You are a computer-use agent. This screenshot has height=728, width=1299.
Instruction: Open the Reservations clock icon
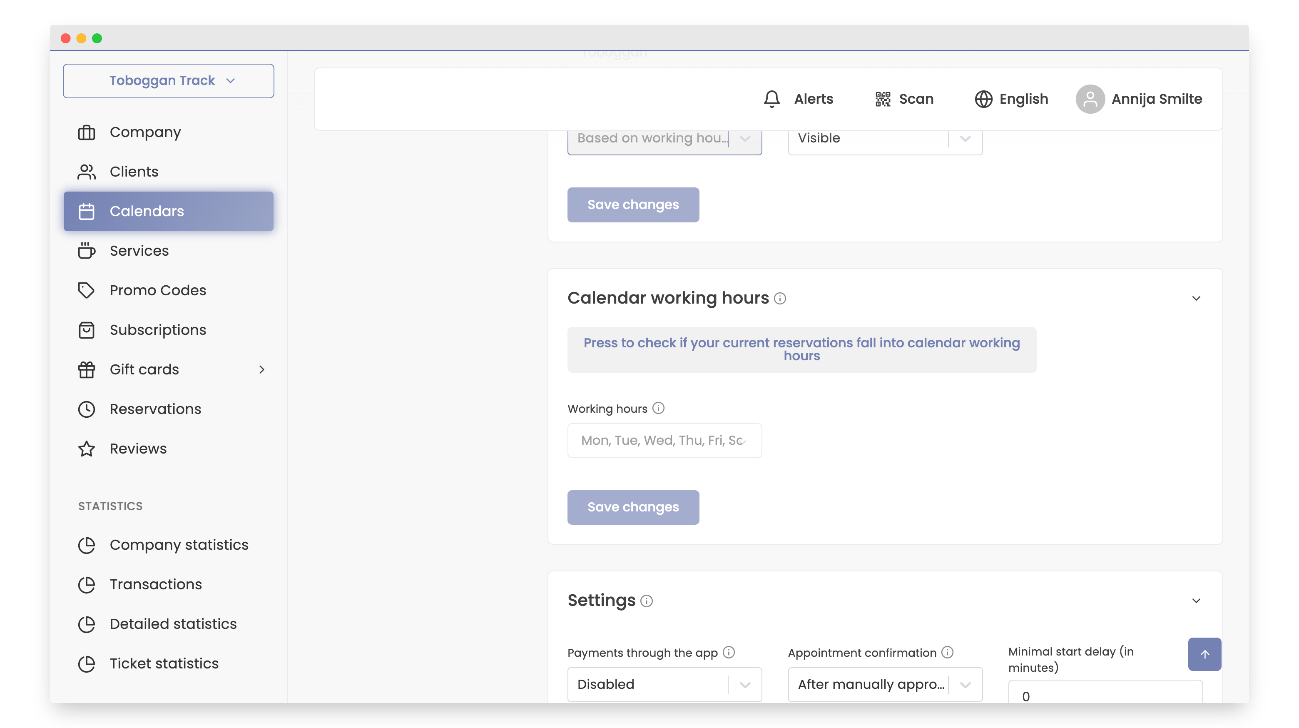point(86,409)
